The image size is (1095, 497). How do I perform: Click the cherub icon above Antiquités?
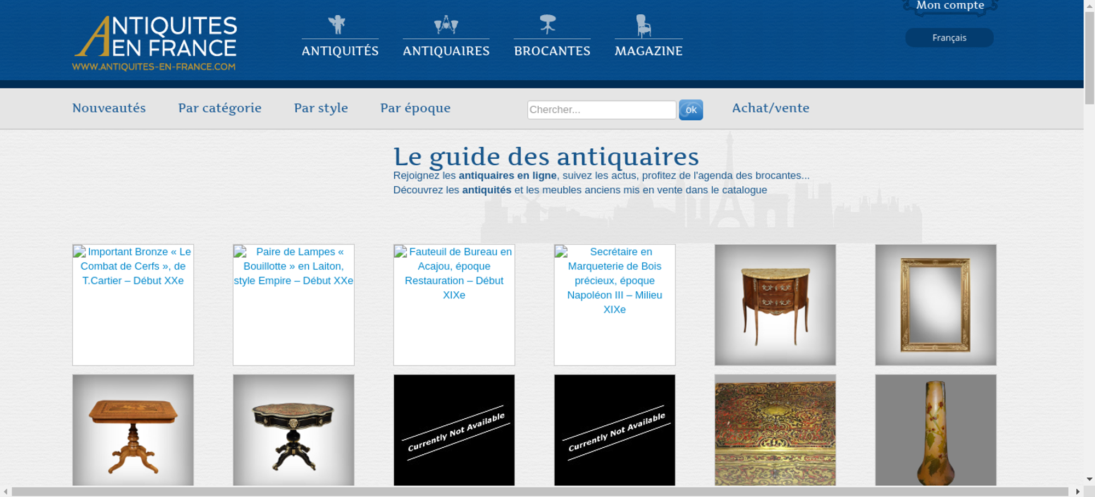coord(337,25)
